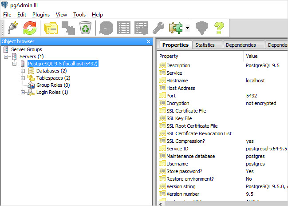Open the Plugins menu

pyautogui.click(x=41, y=15)
